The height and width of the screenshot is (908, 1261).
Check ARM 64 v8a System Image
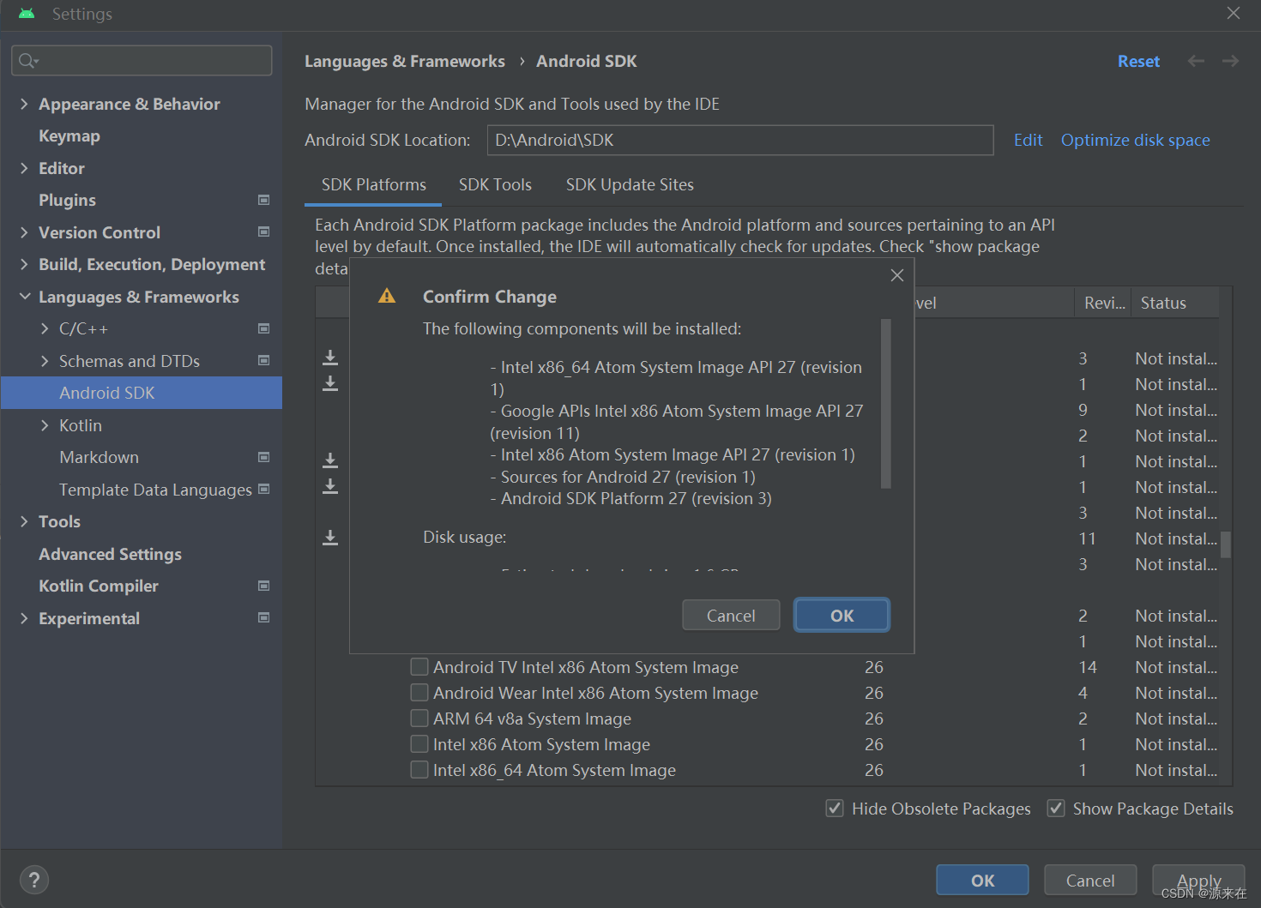(419, 719)
